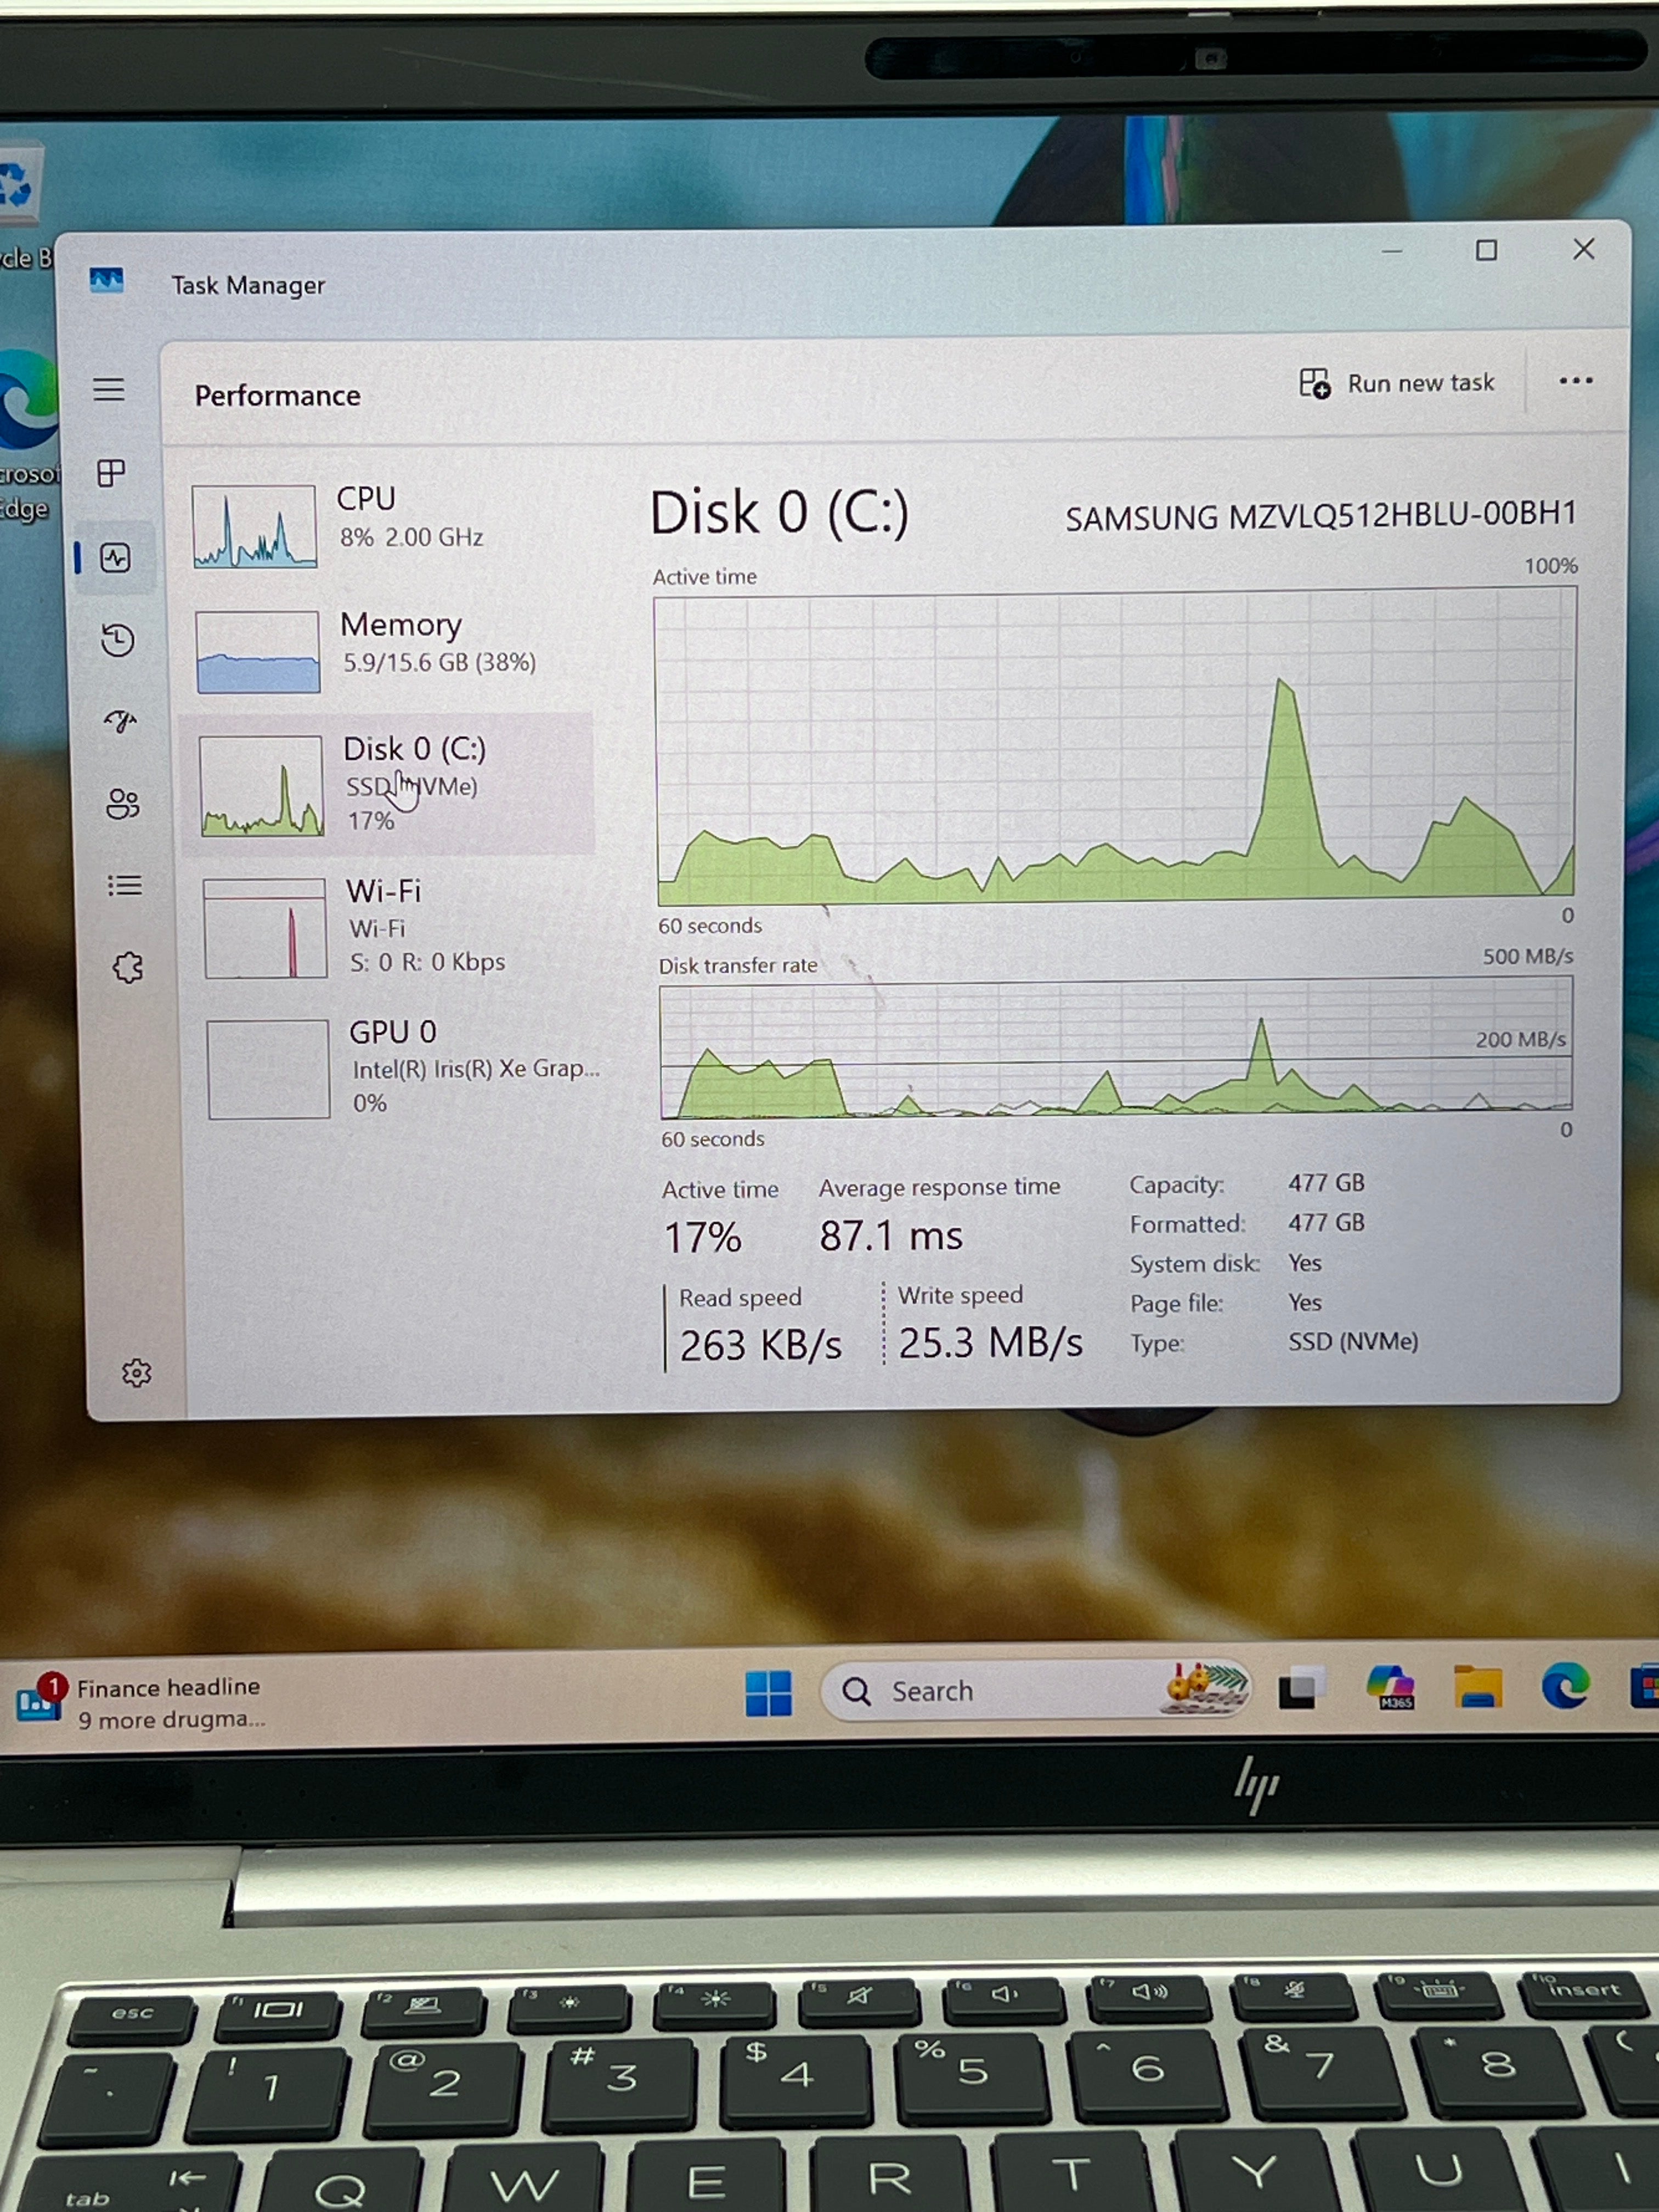The width and height of the screenshot is (1659, 2212).
Task: Select the Performance page icon in sidebar
Action: click(115, 557)
